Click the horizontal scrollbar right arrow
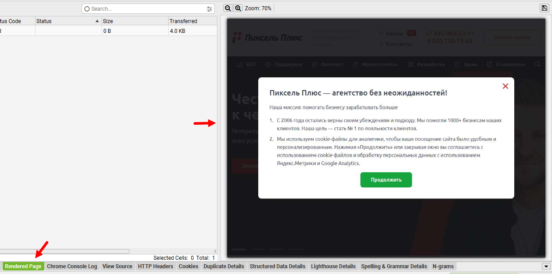The width and height of the screenshot is (552, 274). (215, 251)
